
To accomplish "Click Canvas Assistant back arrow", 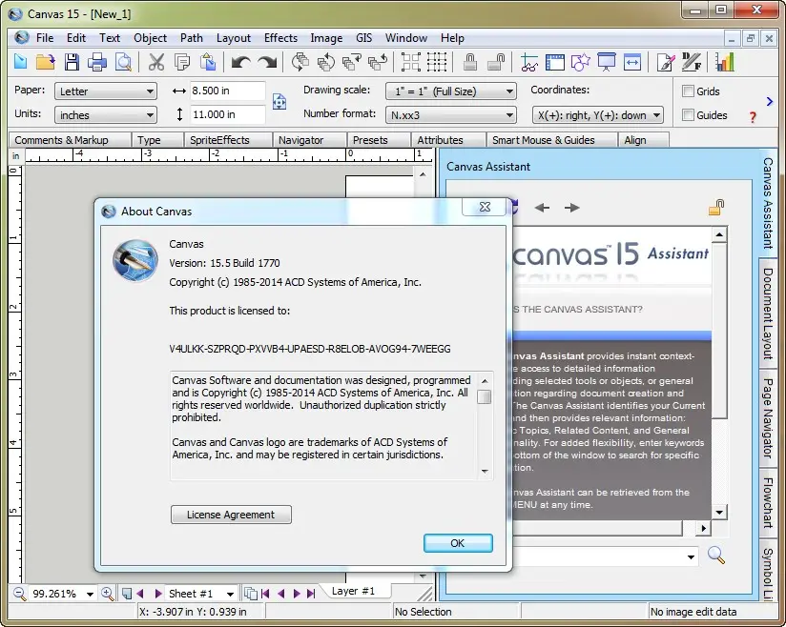I will pos(542,208).
